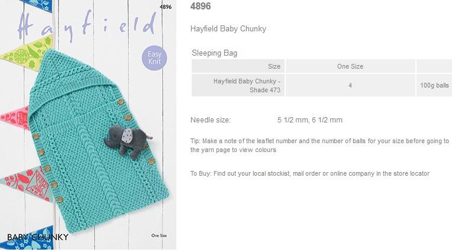Click the Shade 473 yarn cell
Screen dimensions: 452x252
[238, 85]
